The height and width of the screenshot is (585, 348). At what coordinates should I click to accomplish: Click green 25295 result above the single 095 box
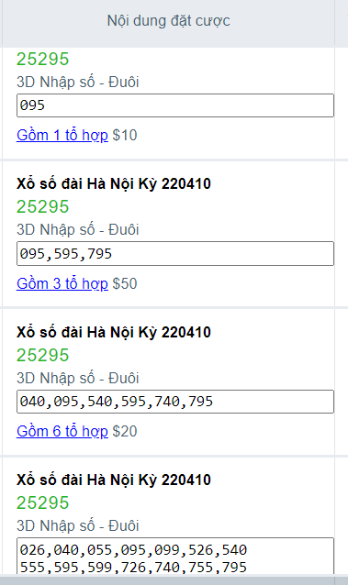pyautogui.click(x=43, y=59)
